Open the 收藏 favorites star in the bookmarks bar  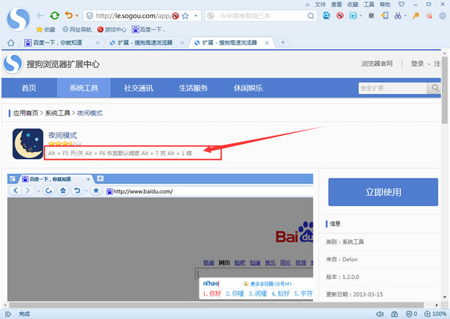46,29
